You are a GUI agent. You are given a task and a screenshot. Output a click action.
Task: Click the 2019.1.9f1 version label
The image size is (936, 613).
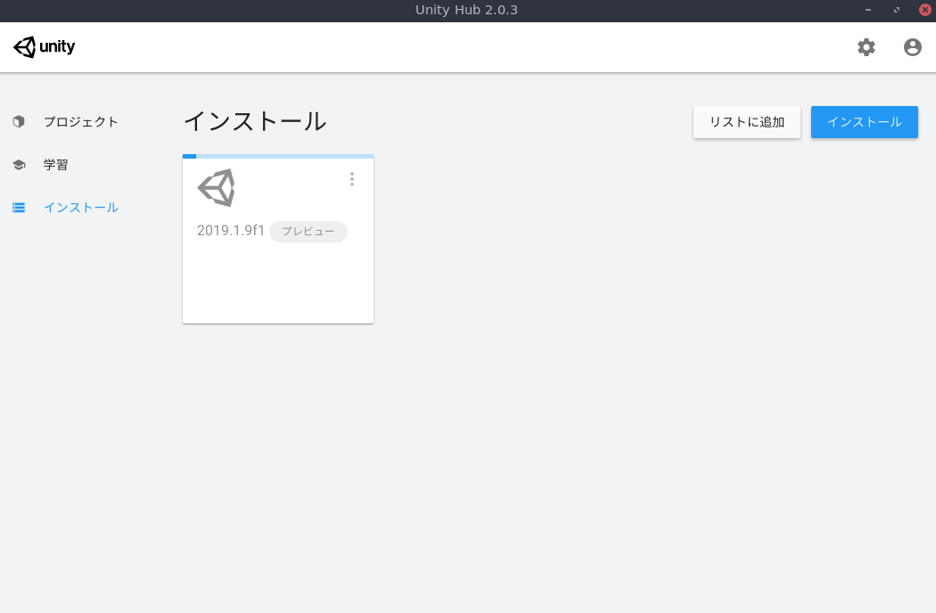click(230, 230)
